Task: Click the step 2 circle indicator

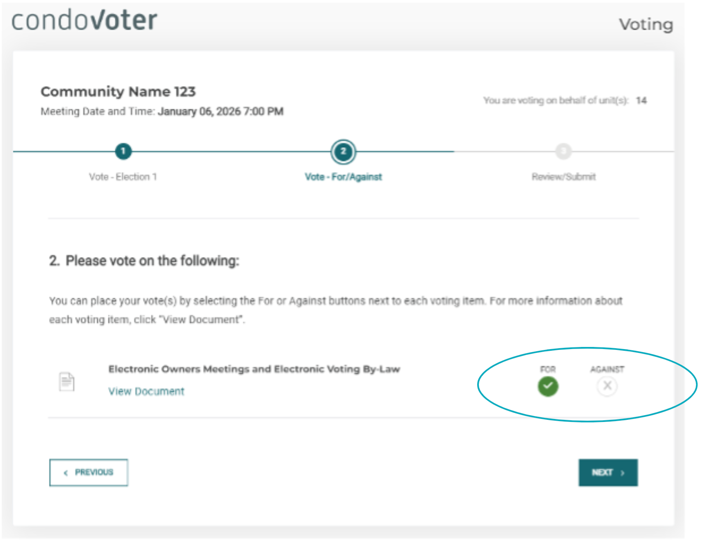Action: tap(343, 152)
